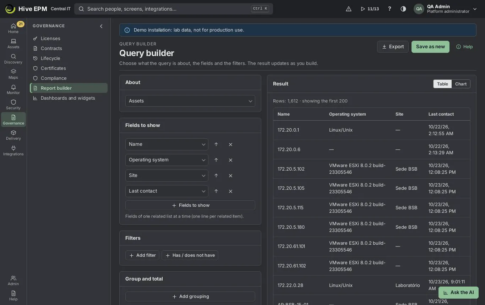Click the Fields to show add button

190,205
